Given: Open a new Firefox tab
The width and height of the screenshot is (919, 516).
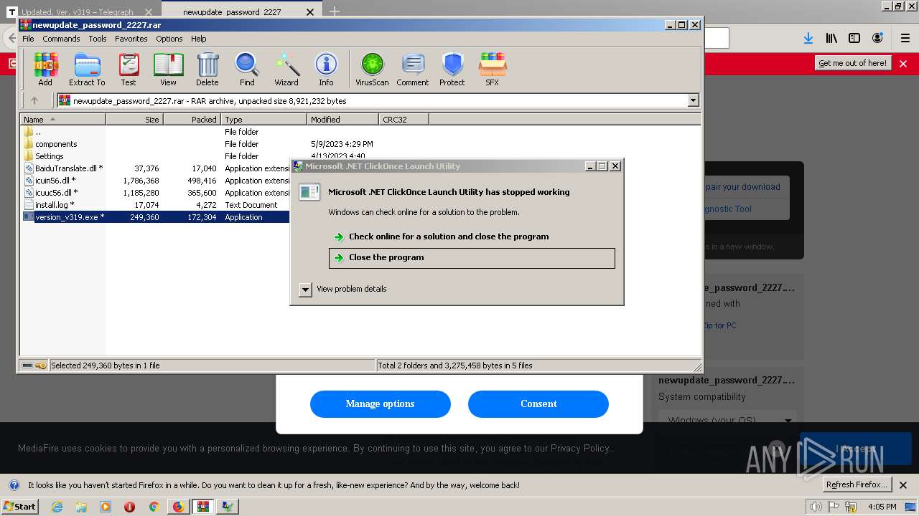Looking at the screenshot, I should pyautogui.click(x=334, y=11).
